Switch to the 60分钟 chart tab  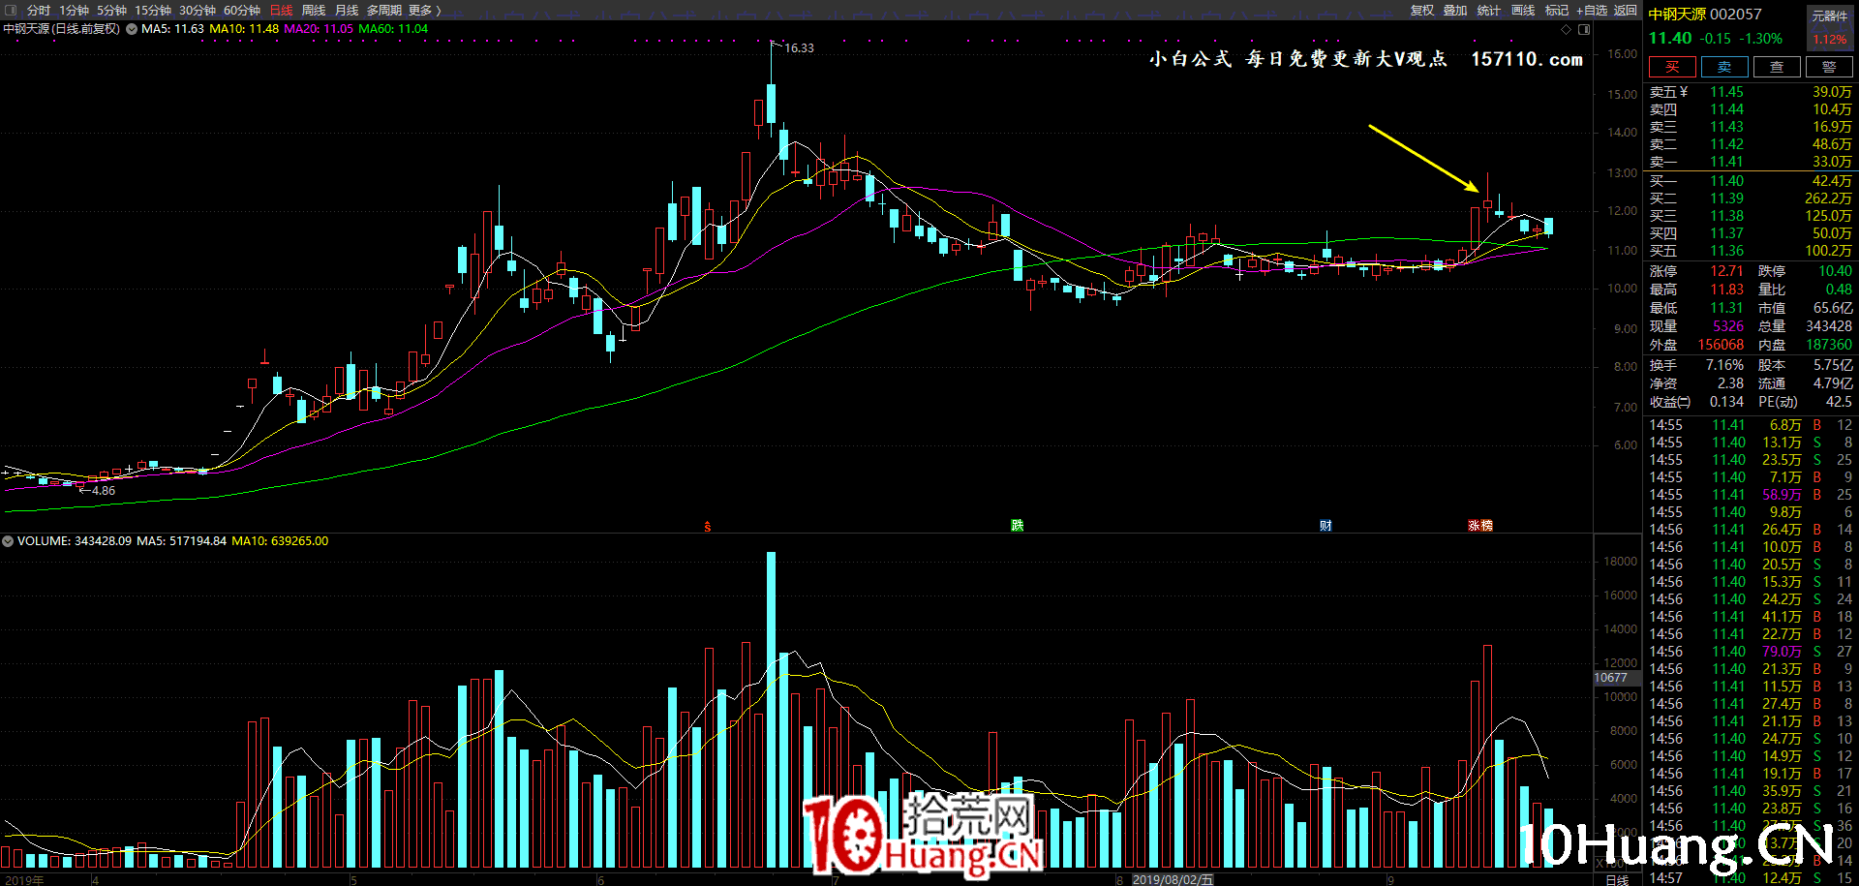tap(242, 10)
